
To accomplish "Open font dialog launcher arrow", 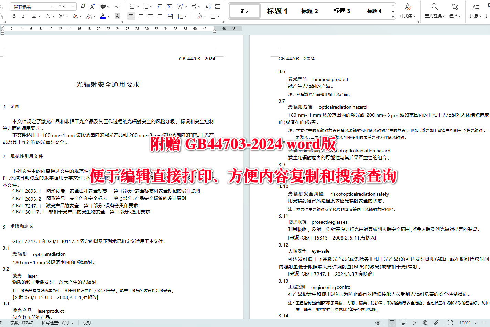I will point(122,22).
